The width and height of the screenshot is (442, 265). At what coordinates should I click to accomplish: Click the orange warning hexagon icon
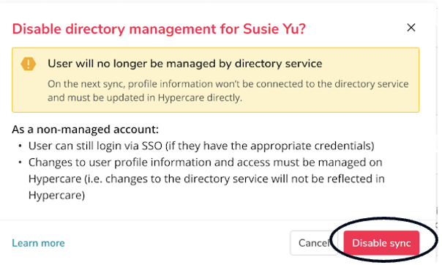point(29,64)
